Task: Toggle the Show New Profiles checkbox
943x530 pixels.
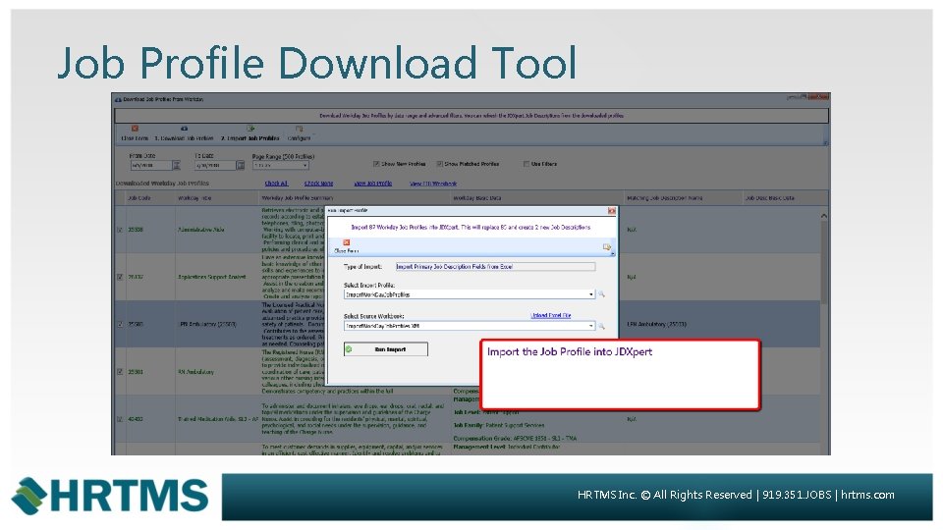Action: (376, 164)
